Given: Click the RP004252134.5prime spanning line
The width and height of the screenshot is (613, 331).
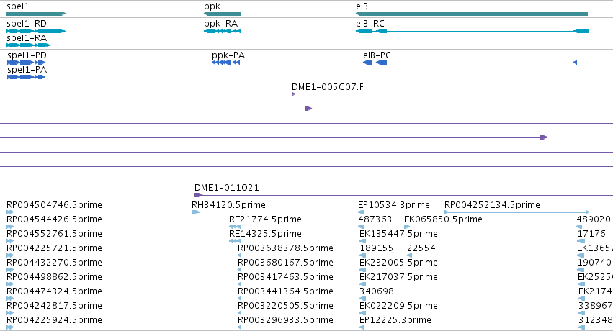Looking at the screenshot, I should click(516, 212).
